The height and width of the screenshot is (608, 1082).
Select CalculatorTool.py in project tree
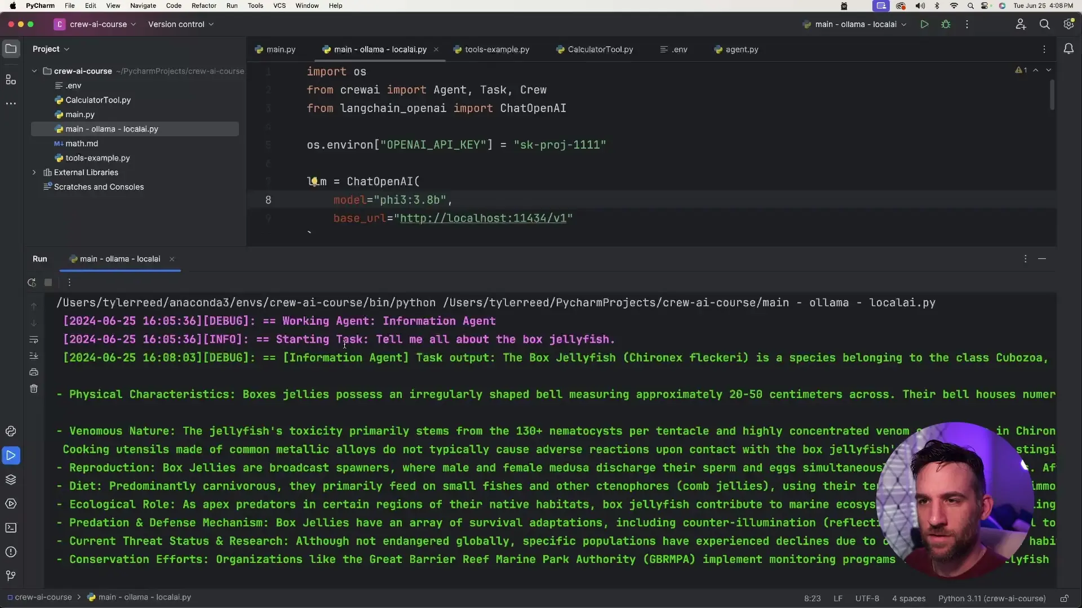pyautogui.click(x=97, y=100)
